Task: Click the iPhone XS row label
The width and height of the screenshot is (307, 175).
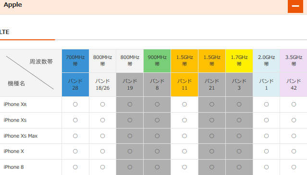Action: click(15, 120)
